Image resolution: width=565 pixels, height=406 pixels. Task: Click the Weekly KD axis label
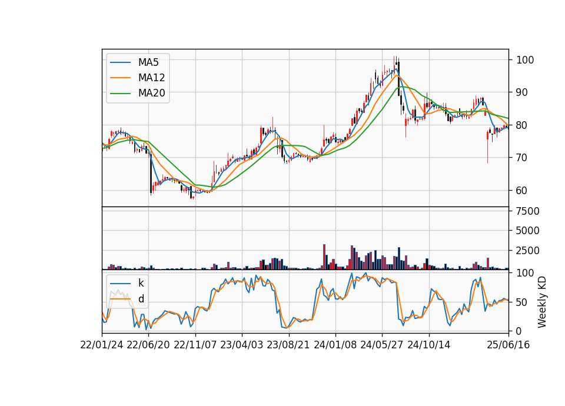tap(542, 302)
